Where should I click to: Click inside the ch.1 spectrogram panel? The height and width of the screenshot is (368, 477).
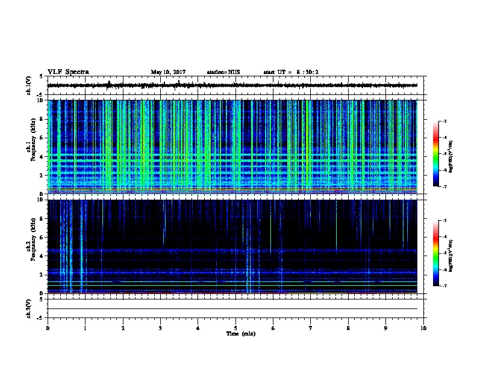pyautogui.click(x=232, y=147)
